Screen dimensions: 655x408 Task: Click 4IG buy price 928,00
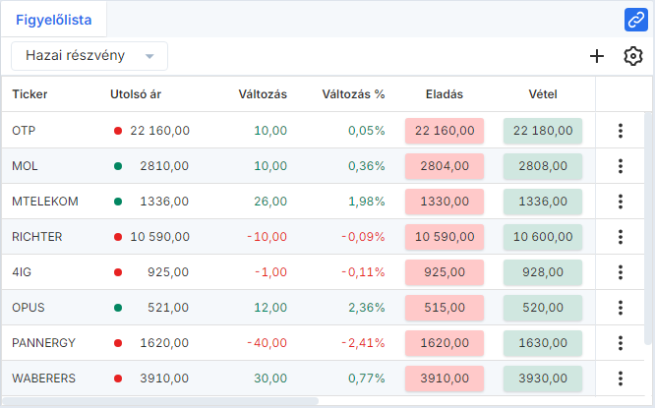click(543, 272)
